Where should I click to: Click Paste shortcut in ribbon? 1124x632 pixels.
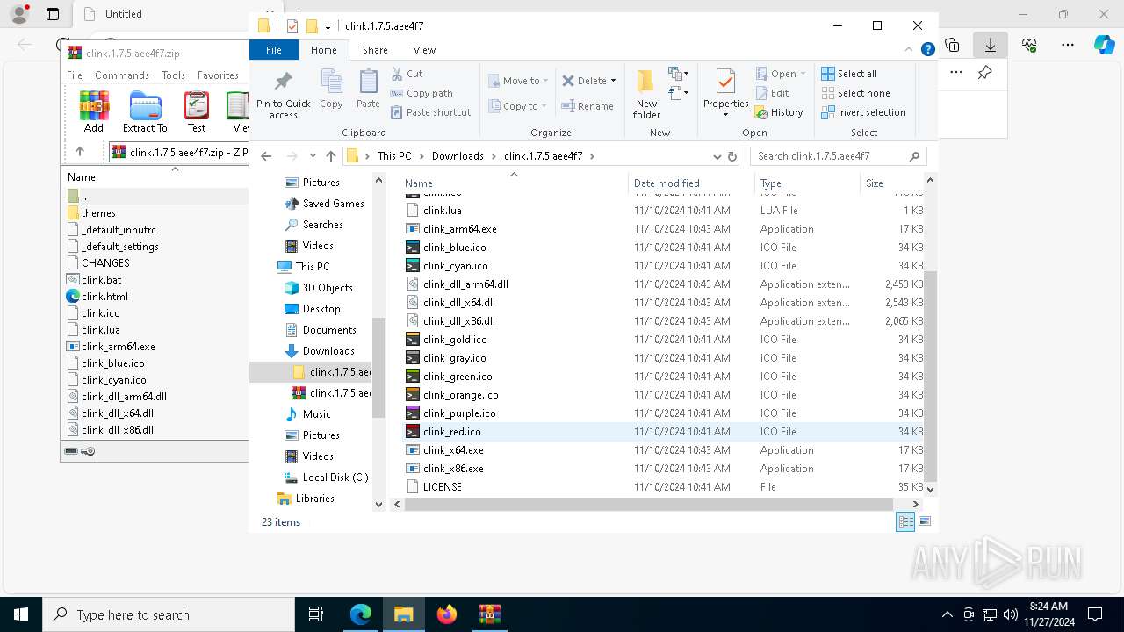click(430, 112)
